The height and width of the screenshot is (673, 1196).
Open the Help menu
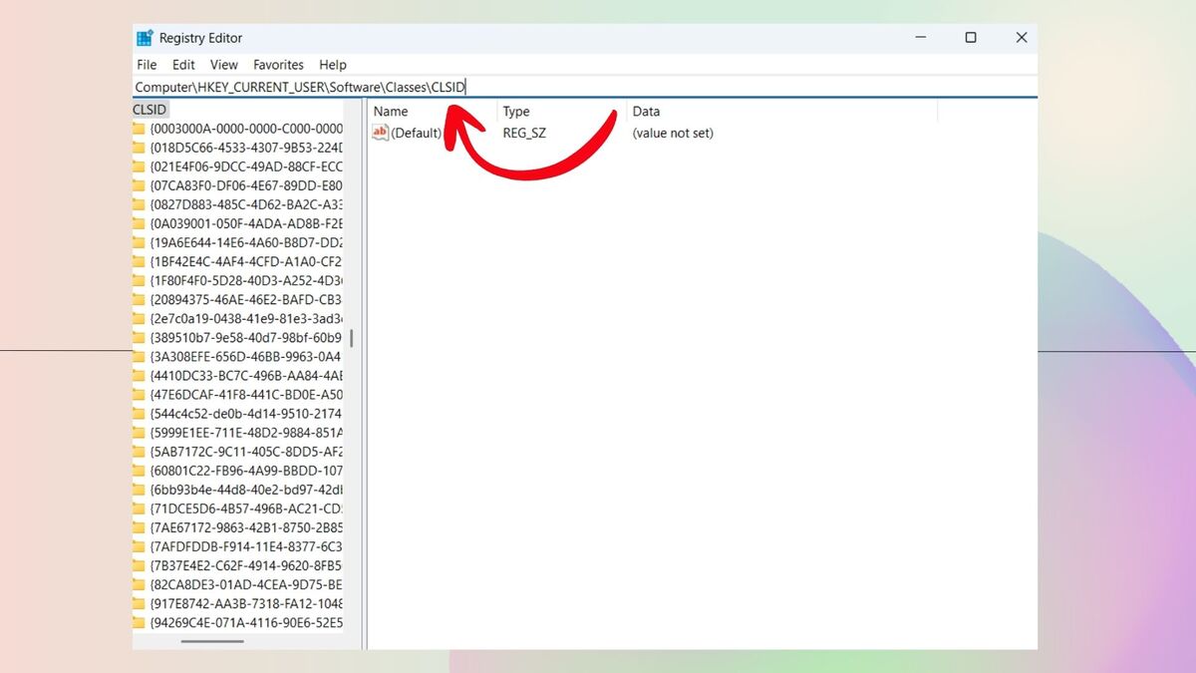point(333,65)
